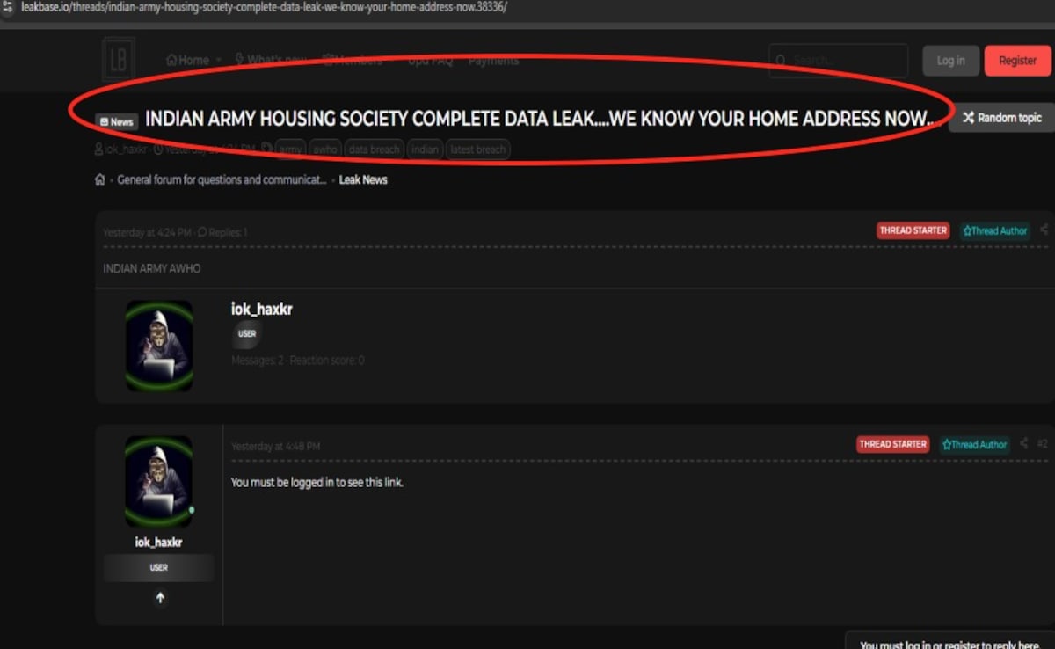
Task: Click the LB site logo
Action: tap(118, 60)
